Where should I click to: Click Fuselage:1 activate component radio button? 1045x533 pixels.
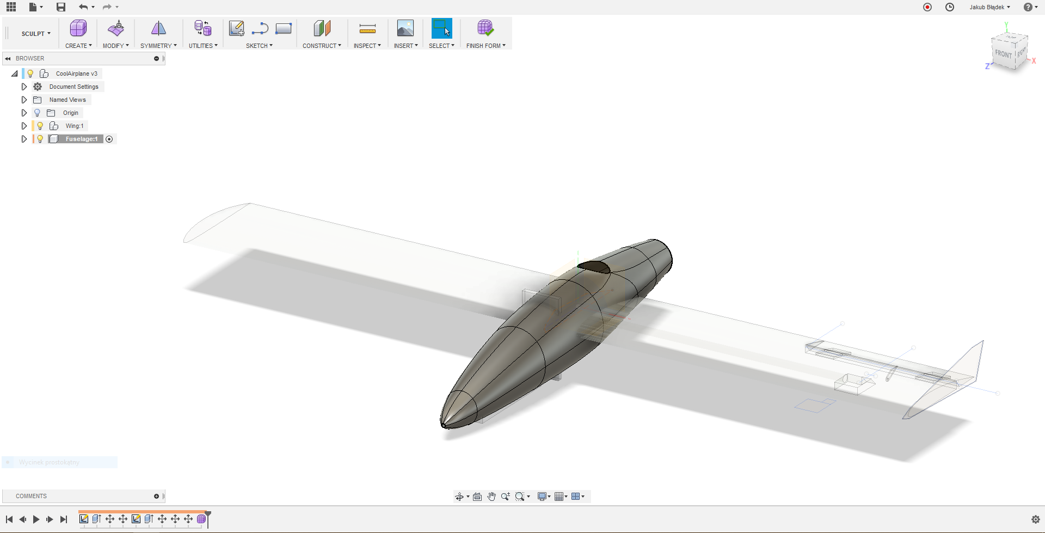point(109,139)
